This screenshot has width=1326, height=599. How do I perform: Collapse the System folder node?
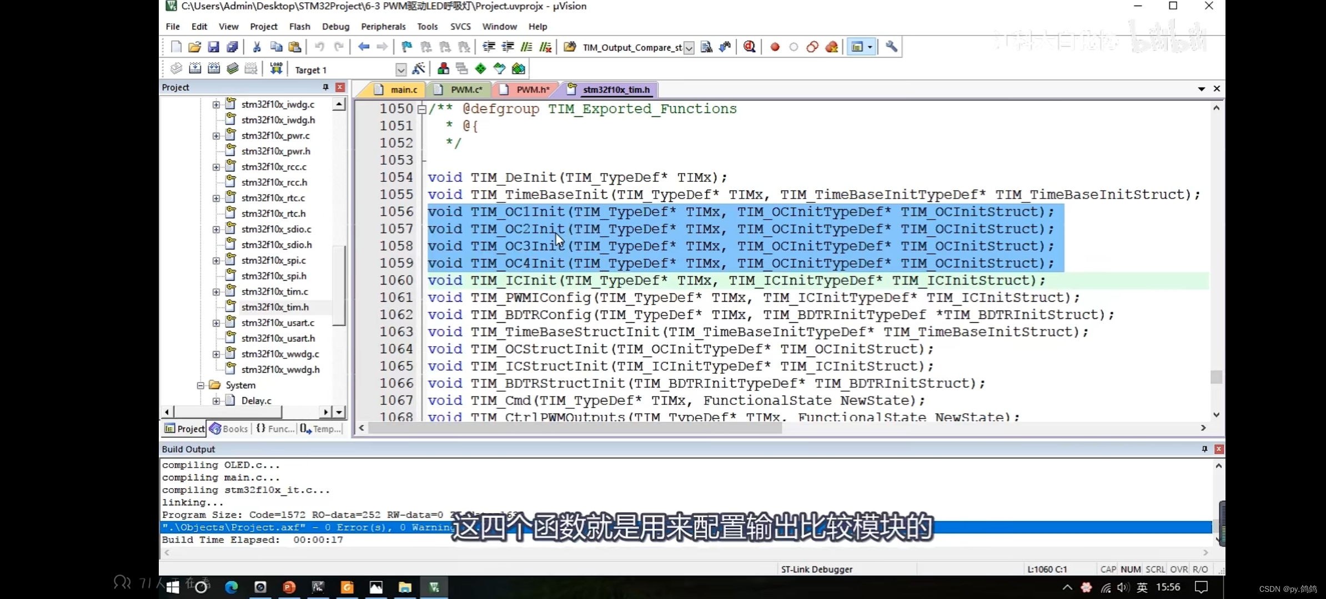(x=200, y=385)
